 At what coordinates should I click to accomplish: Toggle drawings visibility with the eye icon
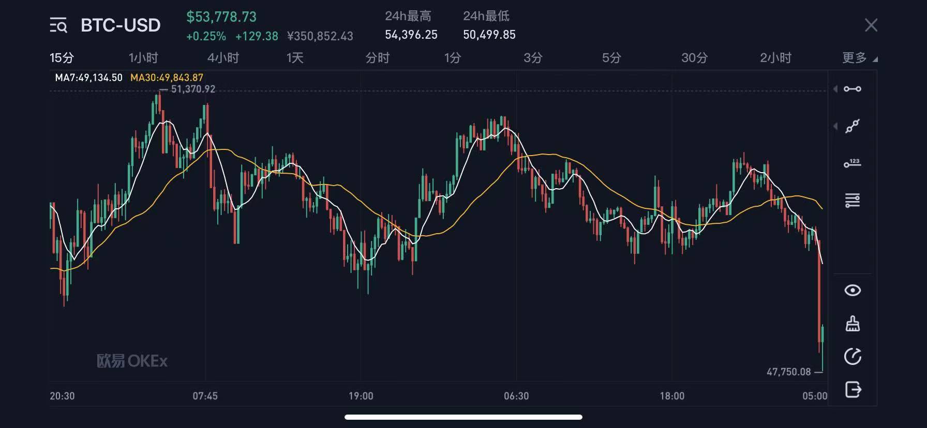853,291
